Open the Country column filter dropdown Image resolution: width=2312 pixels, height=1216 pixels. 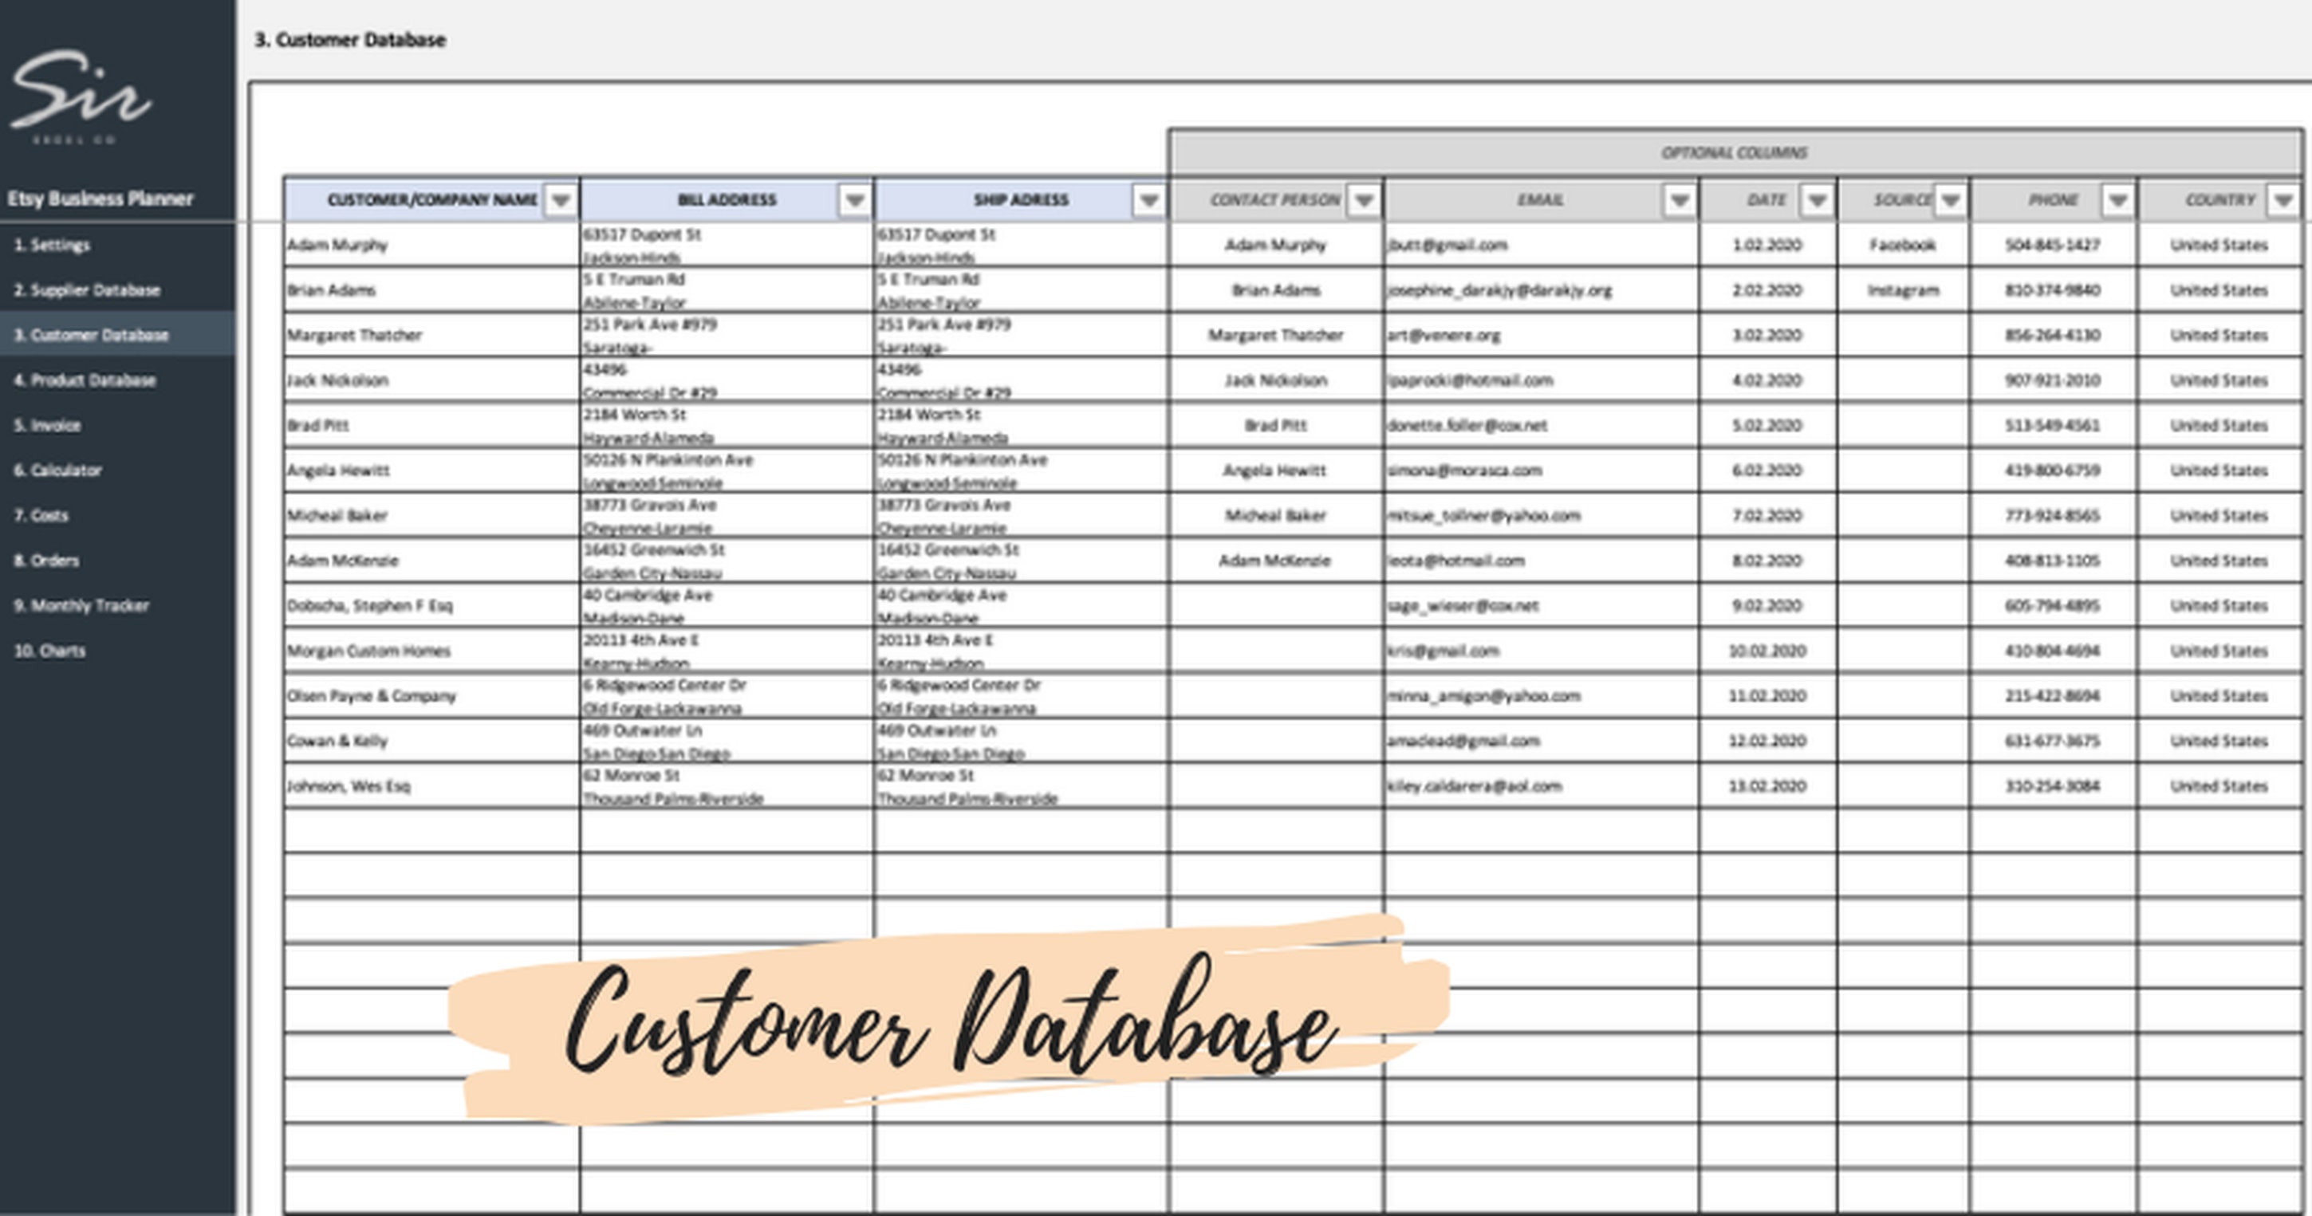(x=2283, y=200)
